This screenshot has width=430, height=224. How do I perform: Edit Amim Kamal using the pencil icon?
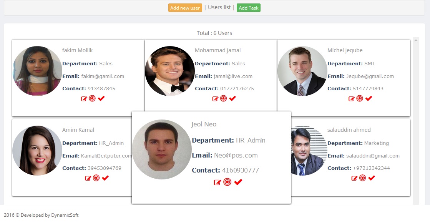tap(88, 178)
